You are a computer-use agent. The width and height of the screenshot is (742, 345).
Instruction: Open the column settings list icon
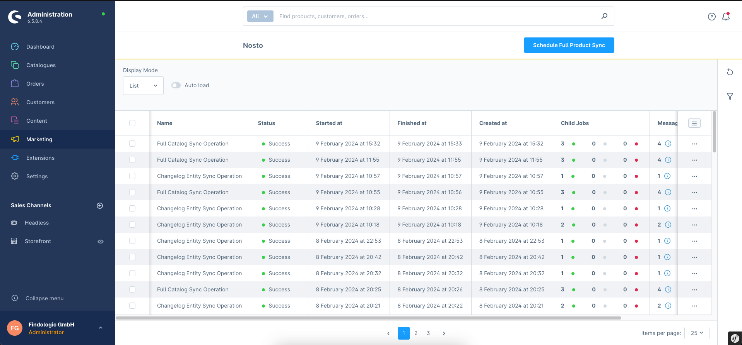pos(694,123)
